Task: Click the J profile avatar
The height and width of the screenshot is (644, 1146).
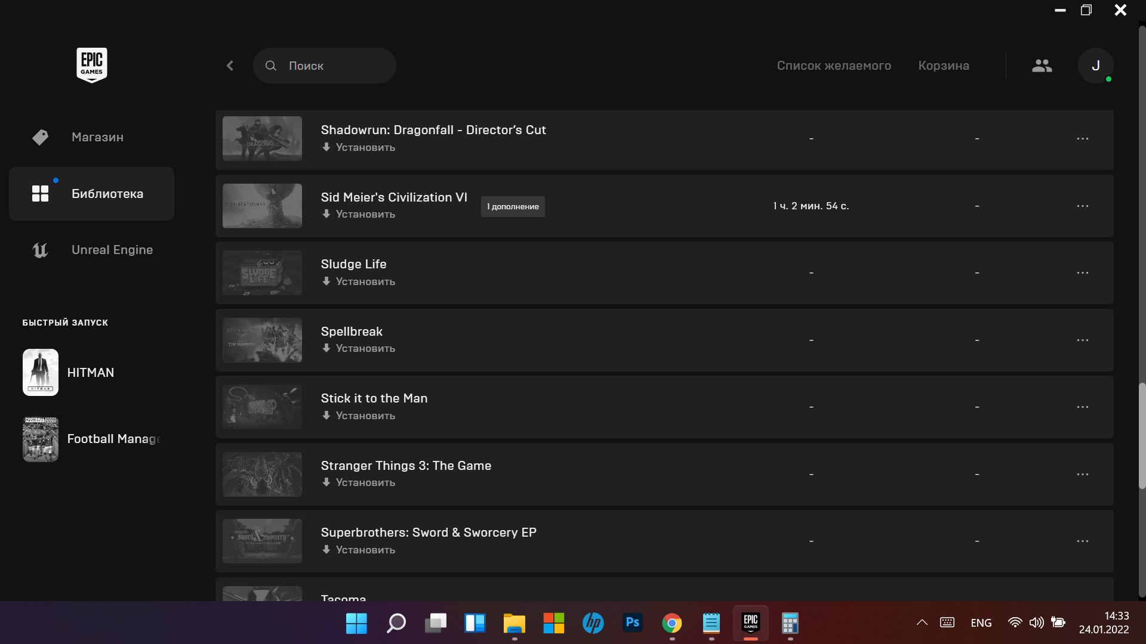Action: click(x=1095, y=66)
